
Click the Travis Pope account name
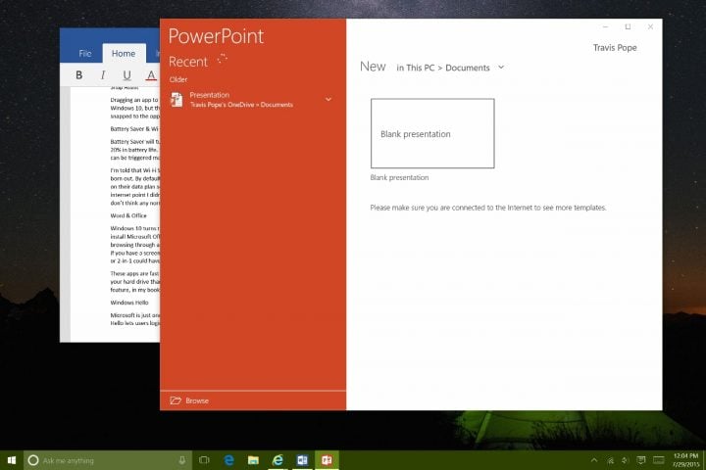(615, 48)
